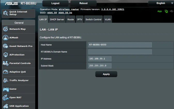Click the IP Address input field
Screen dimensions: 174x109
point(100,59)
